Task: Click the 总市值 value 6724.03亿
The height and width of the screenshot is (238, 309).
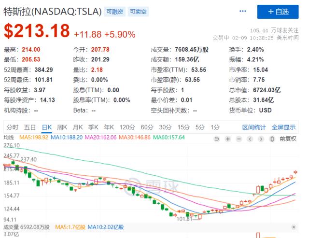Action: click(x=267, y=90)
